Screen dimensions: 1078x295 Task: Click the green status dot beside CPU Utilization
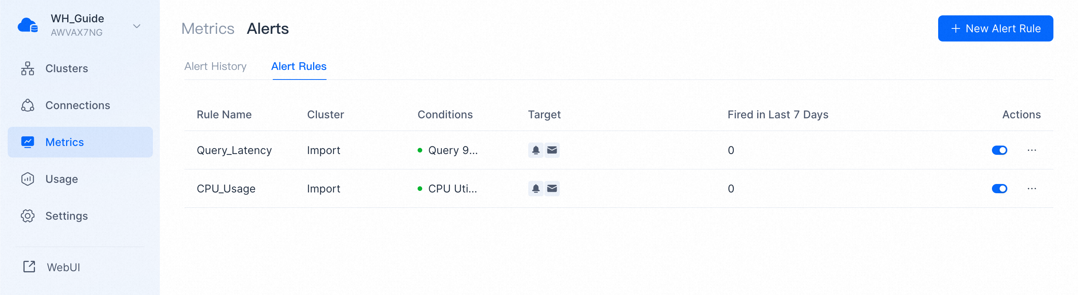point(420,188)
